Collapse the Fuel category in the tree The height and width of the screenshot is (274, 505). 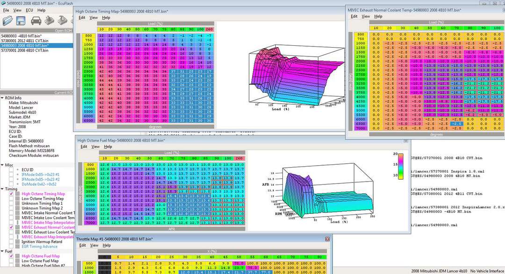pos(3,251)
